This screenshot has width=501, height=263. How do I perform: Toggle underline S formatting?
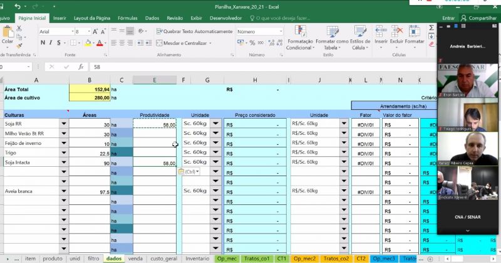59,42
